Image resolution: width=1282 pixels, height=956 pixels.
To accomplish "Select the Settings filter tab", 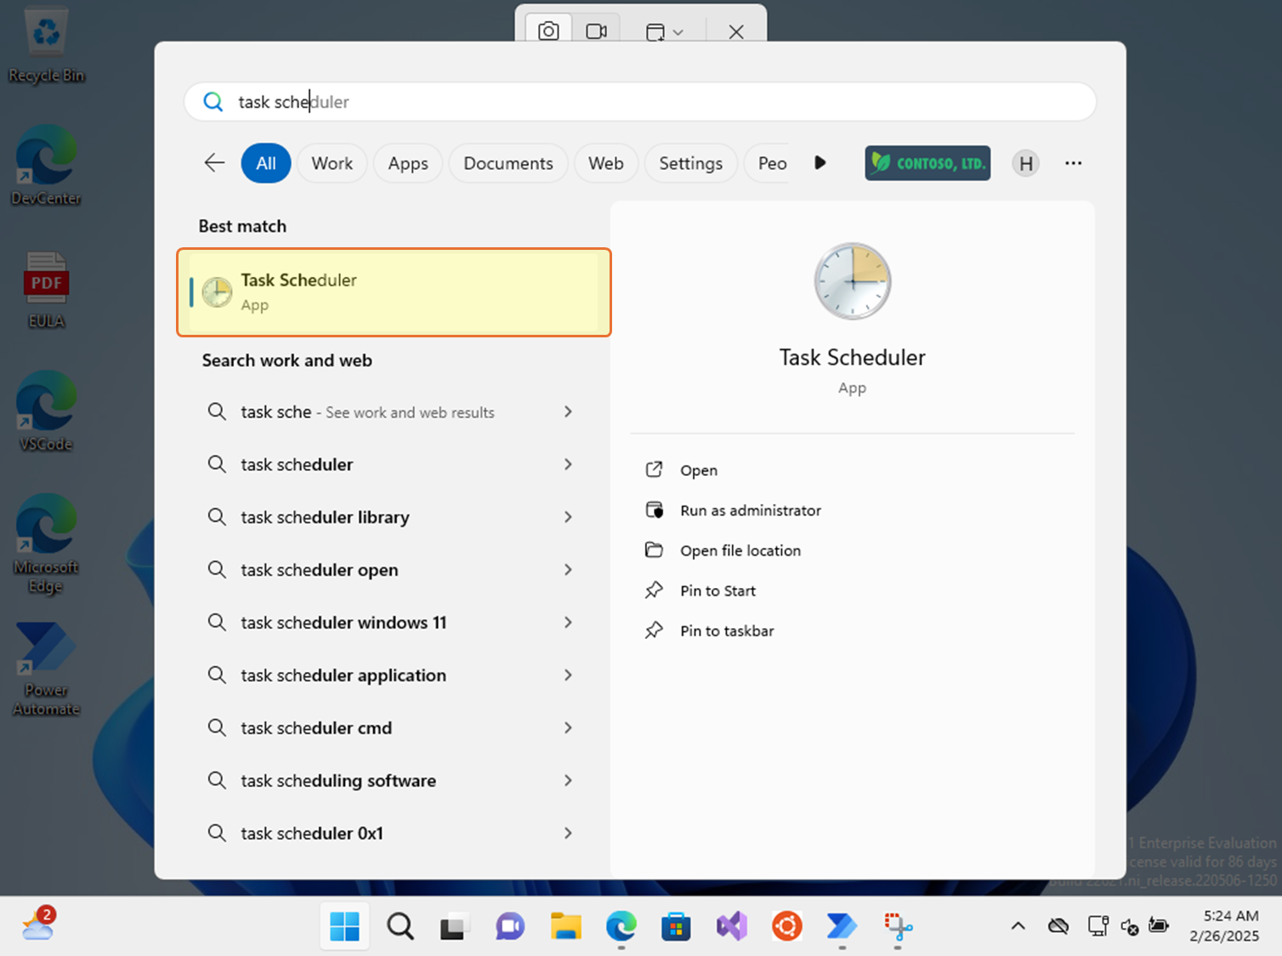I will [x=691, y=163].
